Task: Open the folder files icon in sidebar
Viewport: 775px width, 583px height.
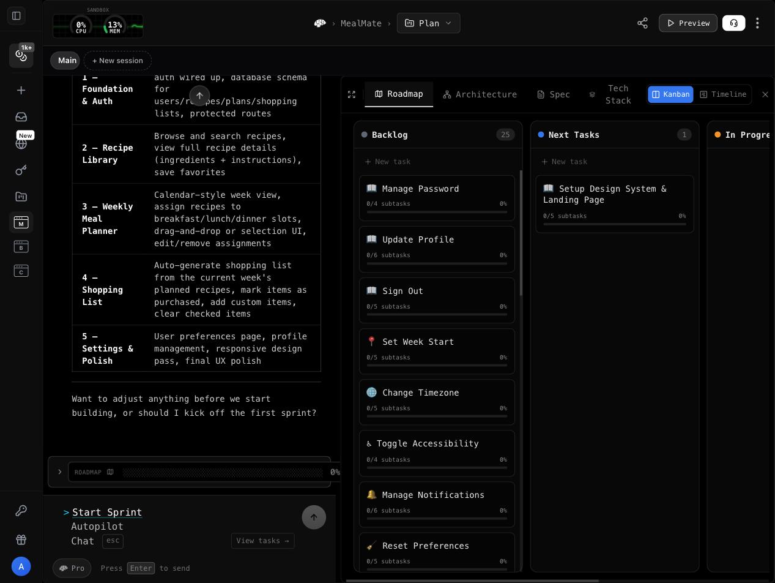Action: (21, 197)
